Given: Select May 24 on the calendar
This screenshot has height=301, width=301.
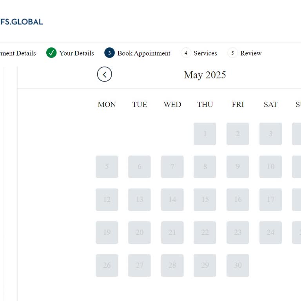Looking at the screenshot, I should [x=270, y=232].
